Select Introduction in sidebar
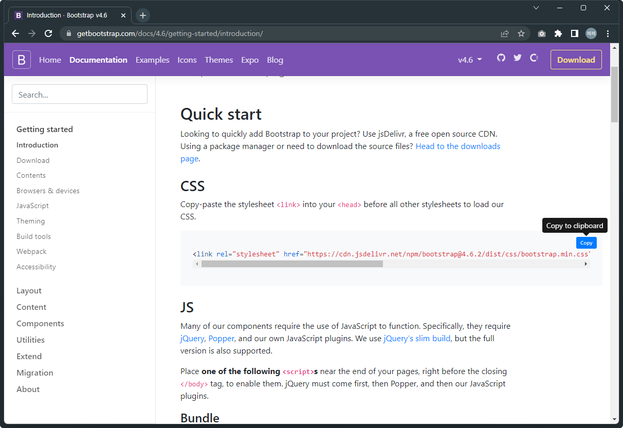Screen dimensions: 623x428 37,145
